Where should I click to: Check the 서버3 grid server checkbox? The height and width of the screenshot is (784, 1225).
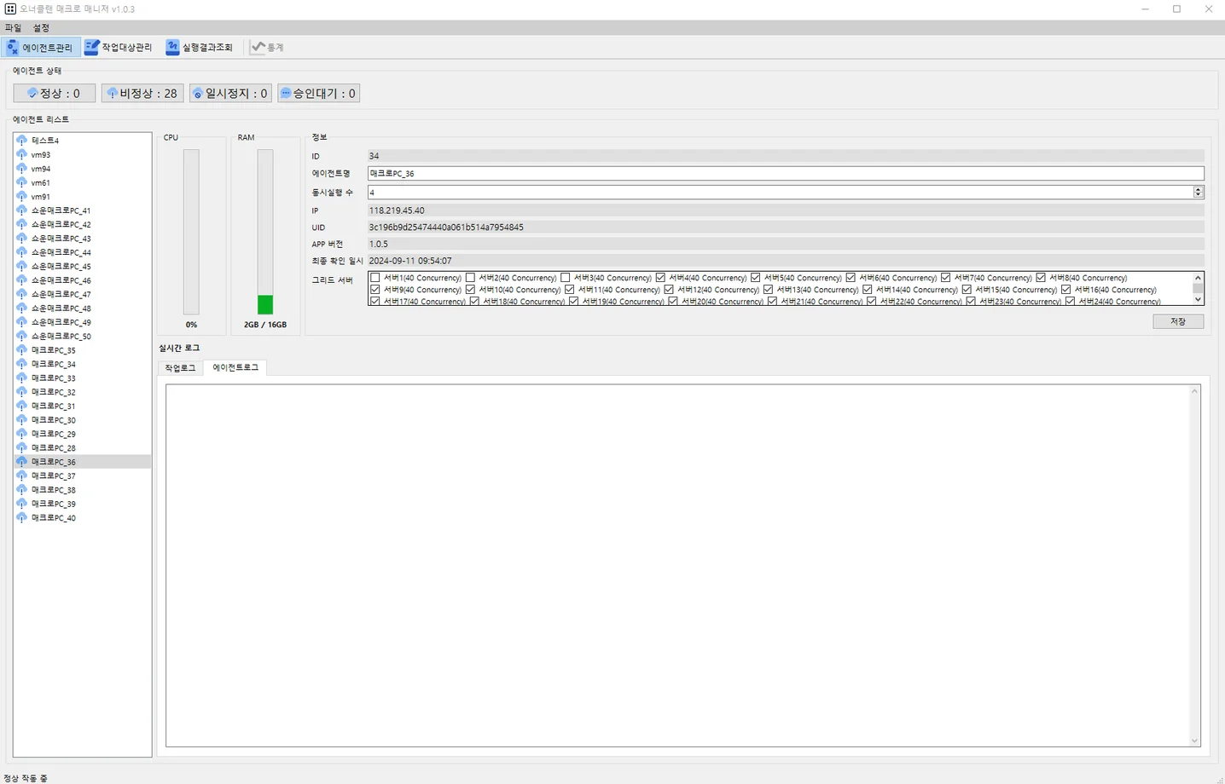coord(566,278)
